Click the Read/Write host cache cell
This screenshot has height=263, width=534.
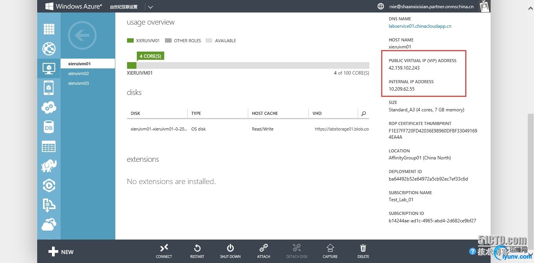263,129
